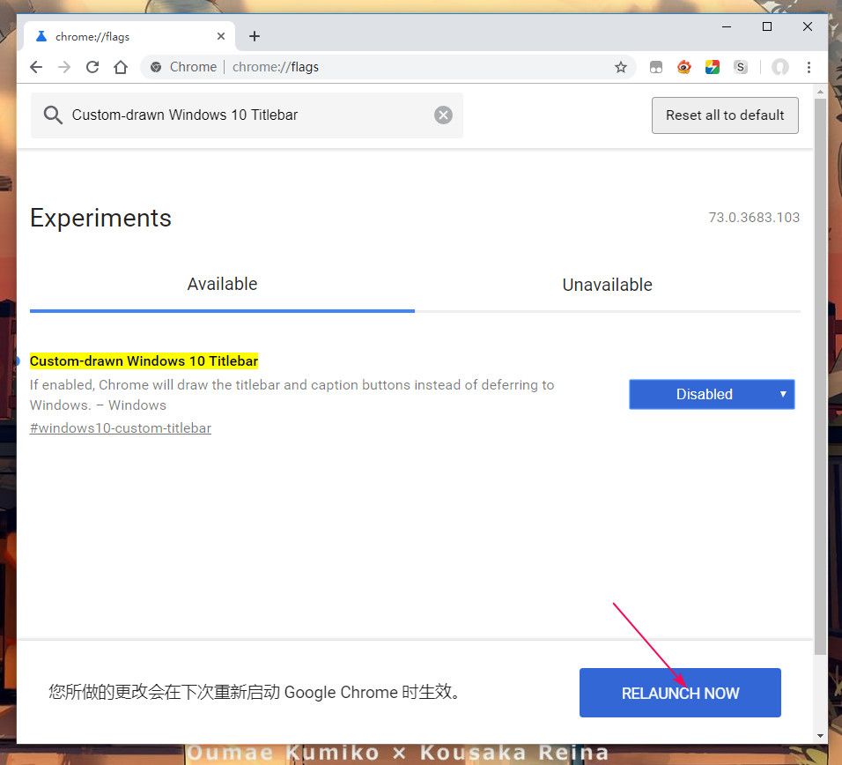Click into the flags search input field
This screenshot has height=765, width=842.
pos(247,115)
